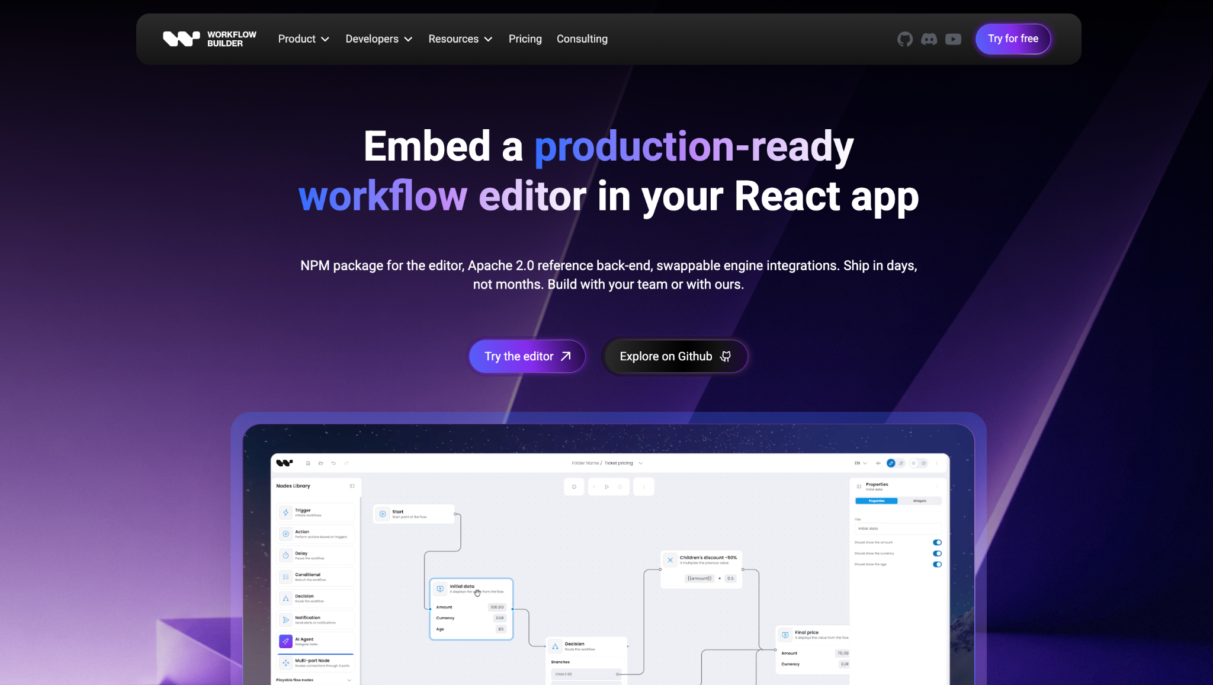The height and width of the screenshot is (685, 1213).
Task: Click the Title input field
Action: (x=898, y=529)
